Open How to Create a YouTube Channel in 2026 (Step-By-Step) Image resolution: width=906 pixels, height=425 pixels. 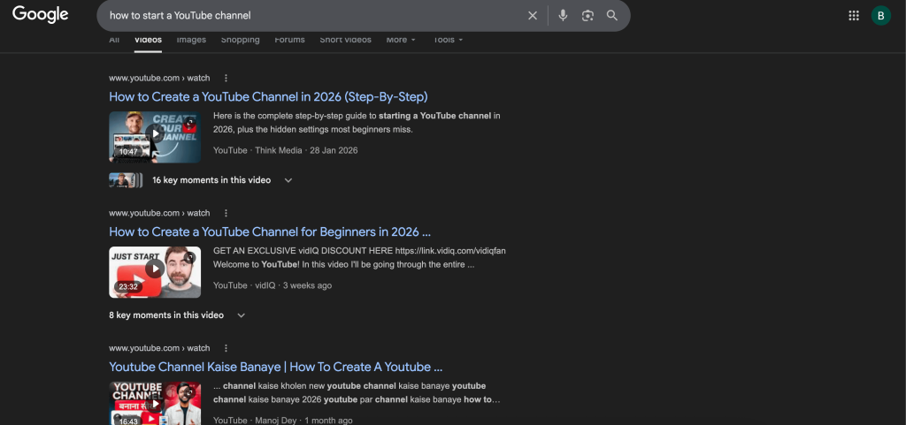click(268, 97)
